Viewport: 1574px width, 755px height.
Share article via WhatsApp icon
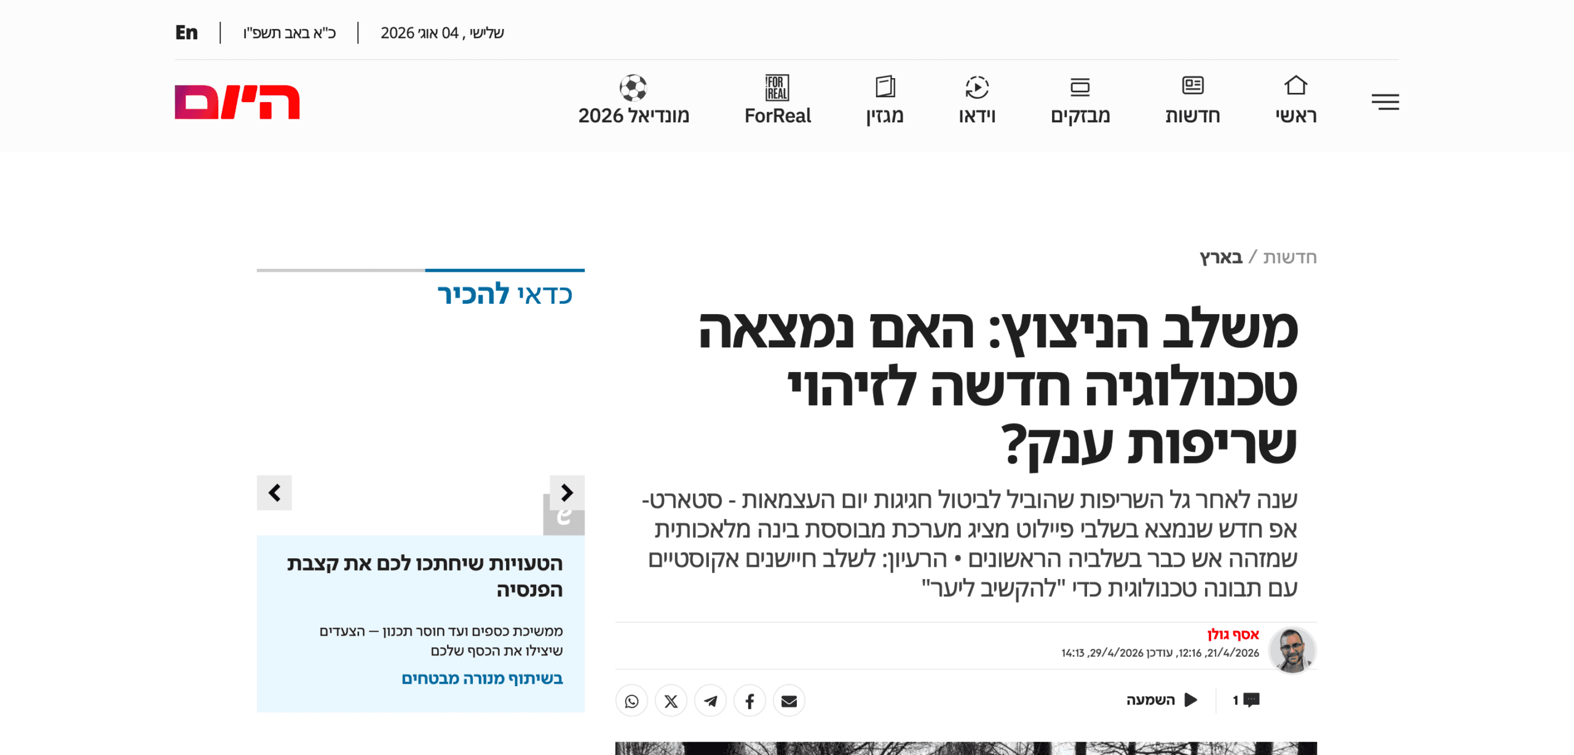click(x=631, y=701)
